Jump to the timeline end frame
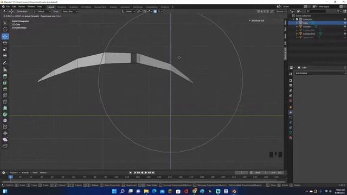The width and height of the screenshot is (347, 195). (x=153, y=173)
